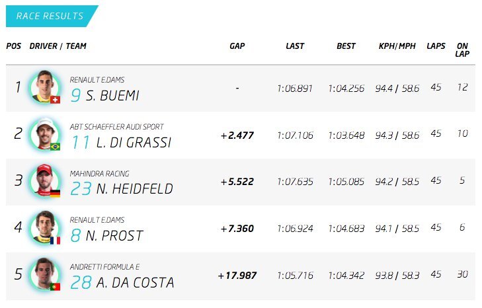Click A. Da Costa's driver avatar

point(44,274)
